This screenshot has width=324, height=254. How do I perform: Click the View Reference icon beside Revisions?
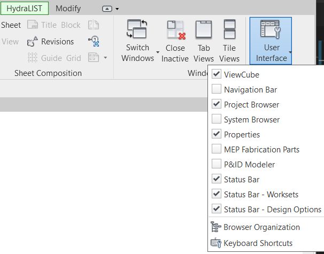(x=94, y=41)
